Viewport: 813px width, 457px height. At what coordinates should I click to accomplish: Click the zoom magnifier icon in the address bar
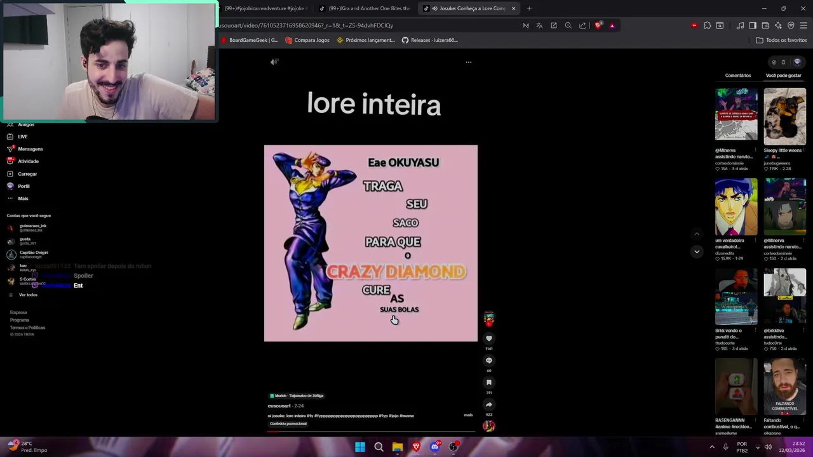[x=568, y=25]
